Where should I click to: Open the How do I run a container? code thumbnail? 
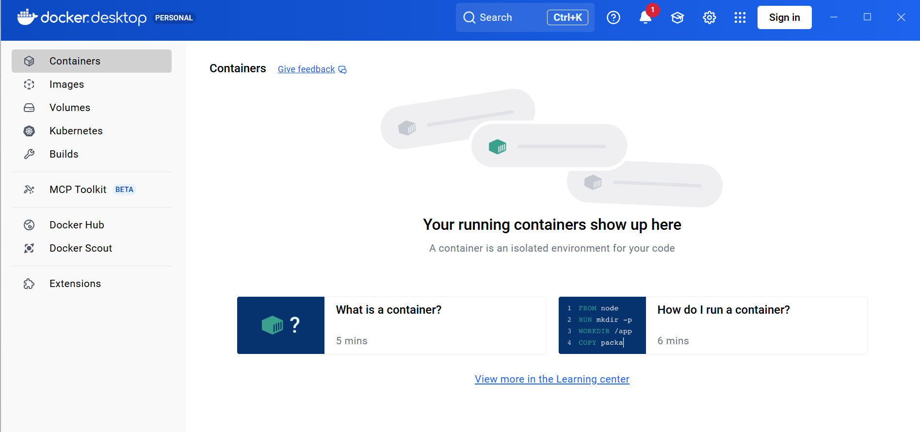602,325
